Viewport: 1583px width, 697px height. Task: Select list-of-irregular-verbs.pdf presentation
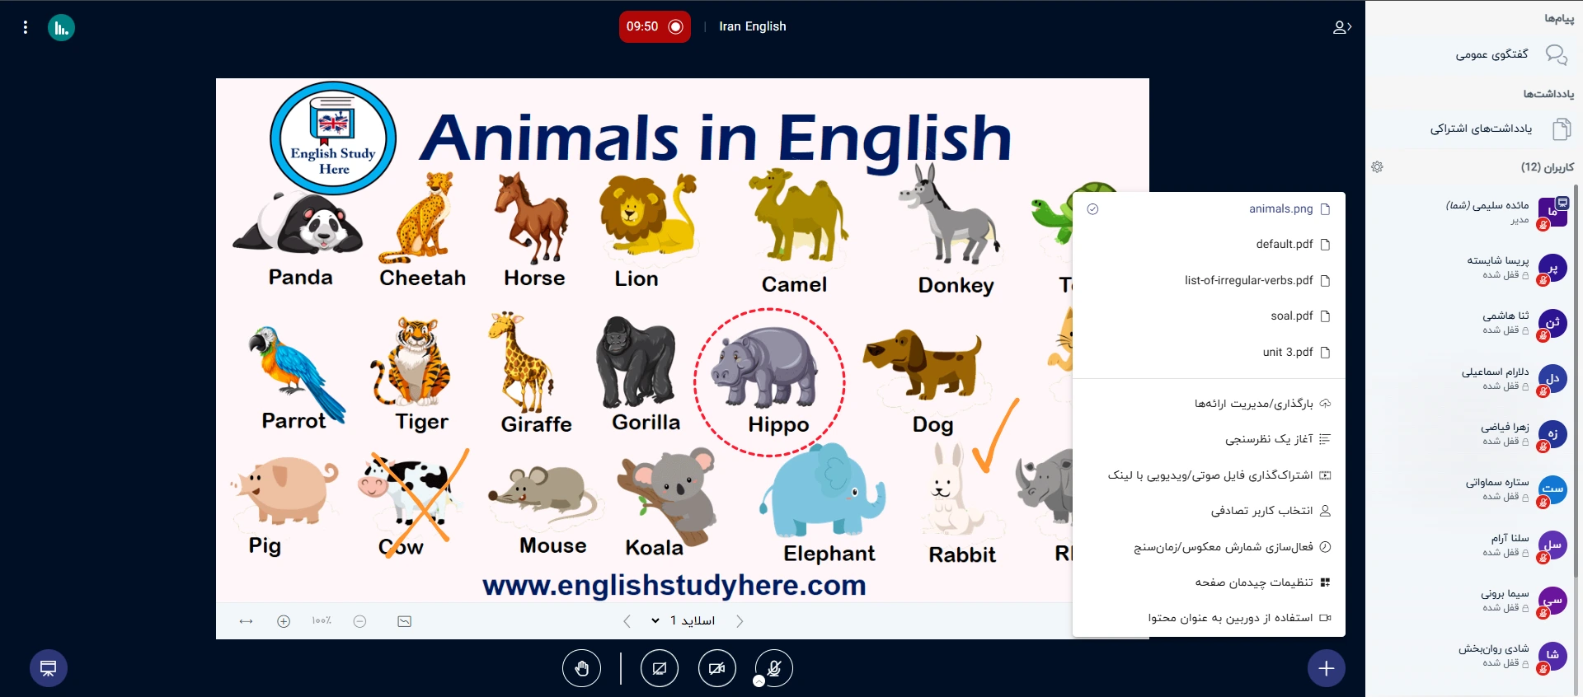pyautogui.click(x=1209, y=281)
